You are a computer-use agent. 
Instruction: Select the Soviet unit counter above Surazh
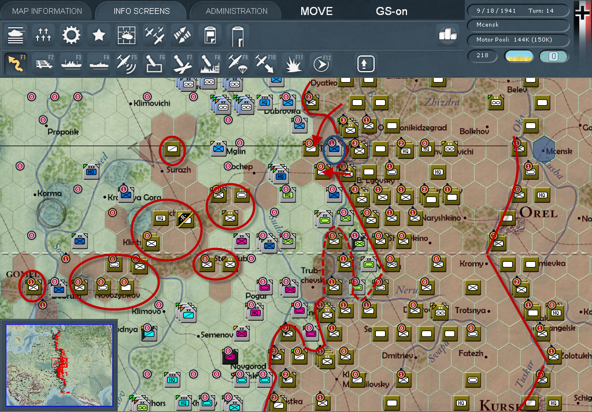pyautogui.click(x=172, y=149)
